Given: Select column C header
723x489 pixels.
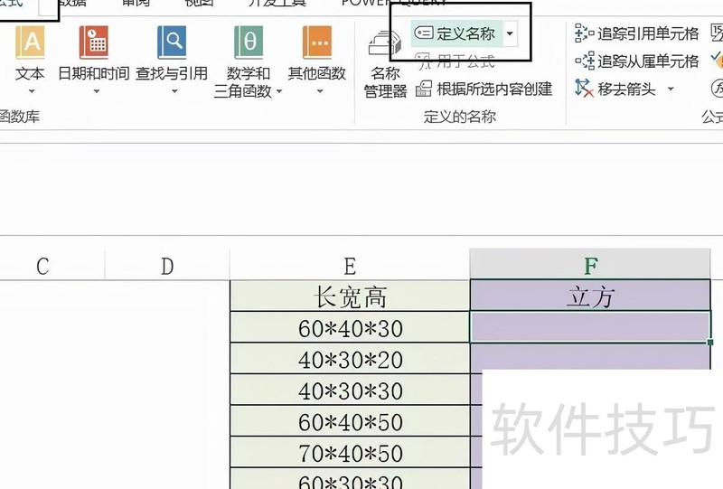Looking at the screenshot, I should tap(42, 266).
